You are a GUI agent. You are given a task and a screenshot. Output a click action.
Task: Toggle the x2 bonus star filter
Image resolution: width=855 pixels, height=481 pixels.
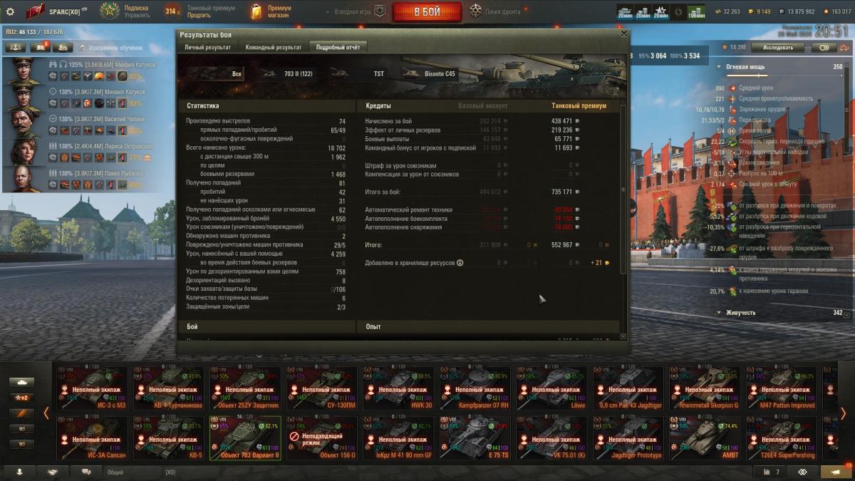coord(21,398)
